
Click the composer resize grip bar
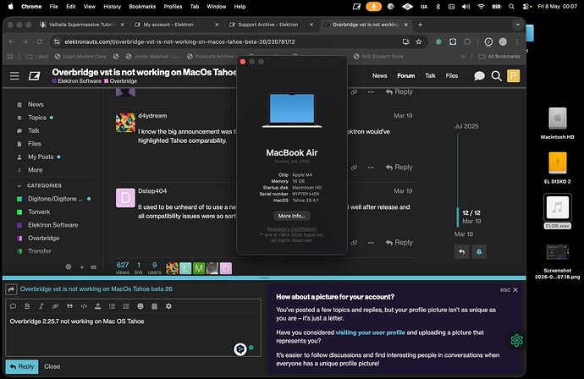pos(264,278)
